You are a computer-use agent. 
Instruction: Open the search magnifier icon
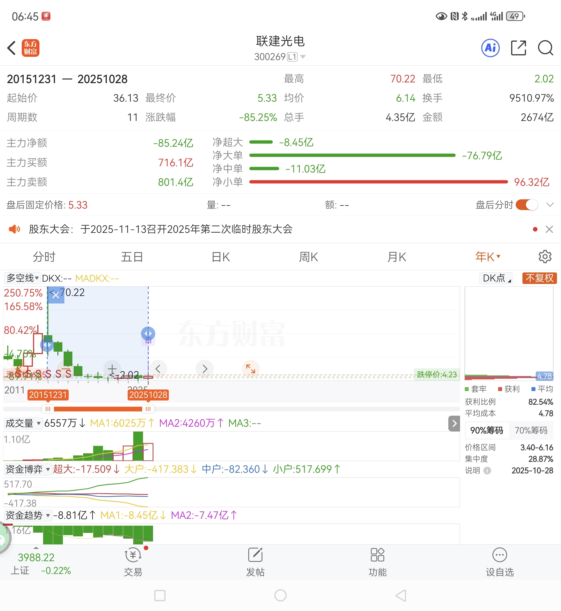pyautogui.click(x=545, y=48)
